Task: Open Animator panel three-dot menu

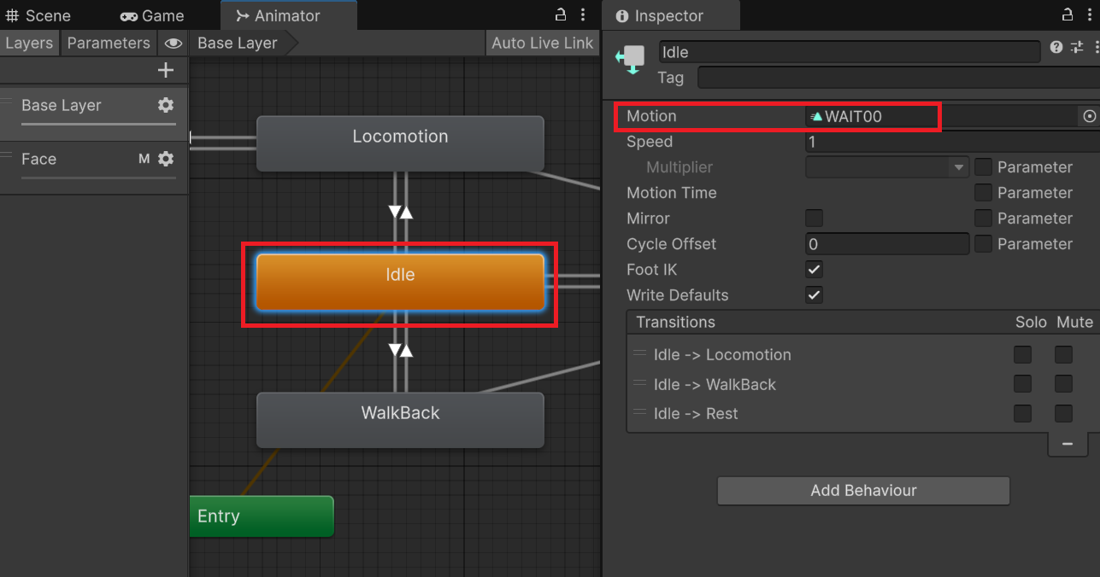Action: coord(583,15)
